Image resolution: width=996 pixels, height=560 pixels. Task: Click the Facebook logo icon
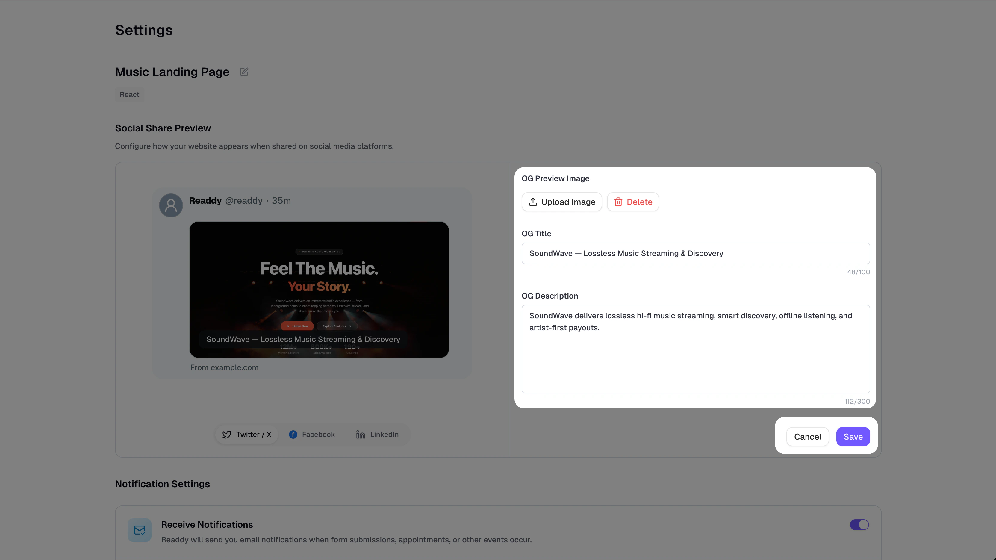[293, 435]
